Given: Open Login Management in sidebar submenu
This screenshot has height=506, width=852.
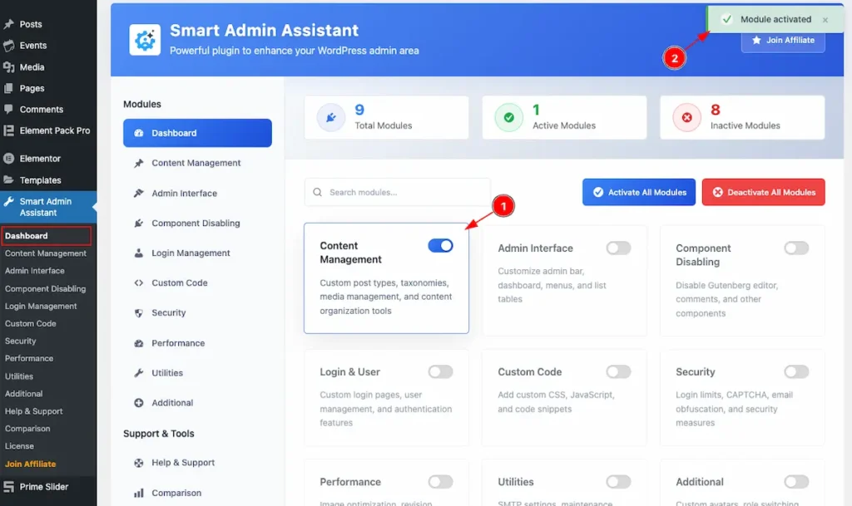Looking at the screenshot, I should click(41, 307).
